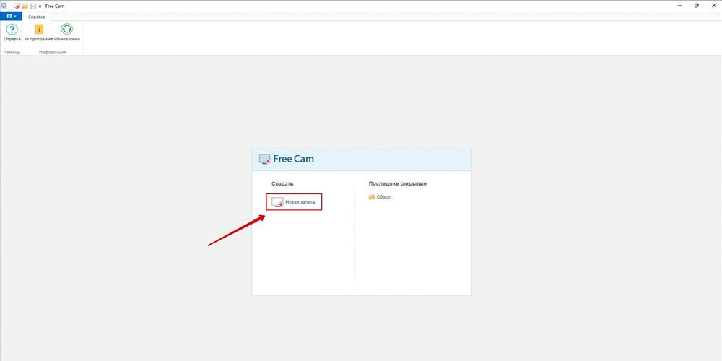Start a recording via the Новая запись label
The width and height of the screenshot is (722, 361).
point(300,203)
